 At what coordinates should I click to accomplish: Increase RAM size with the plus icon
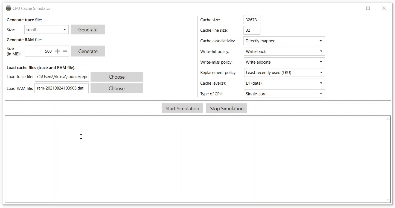(x=57, y=51)
